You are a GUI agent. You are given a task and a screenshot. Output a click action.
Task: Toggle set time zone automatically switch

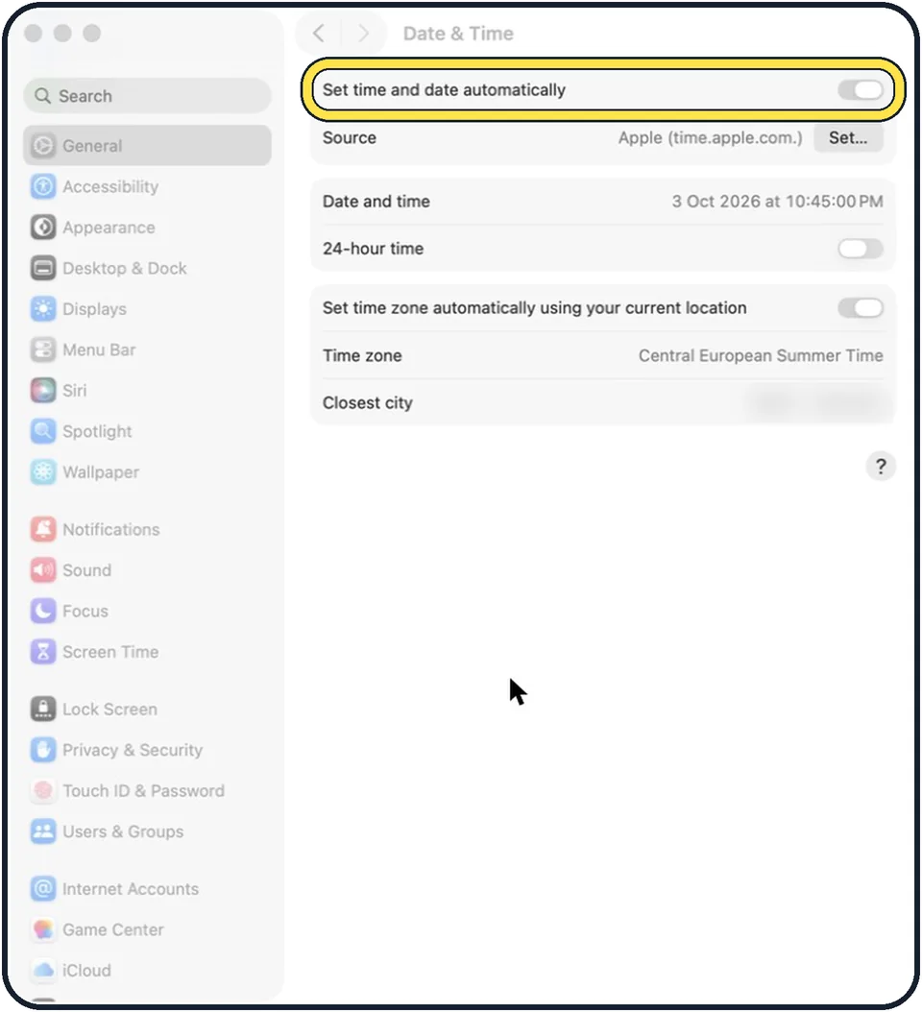[861, 308]
